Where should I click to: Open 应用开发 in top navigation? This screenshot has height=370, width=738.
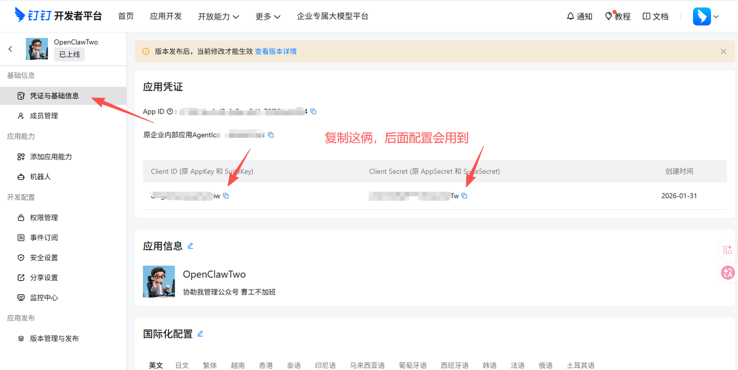click(165, 16)
